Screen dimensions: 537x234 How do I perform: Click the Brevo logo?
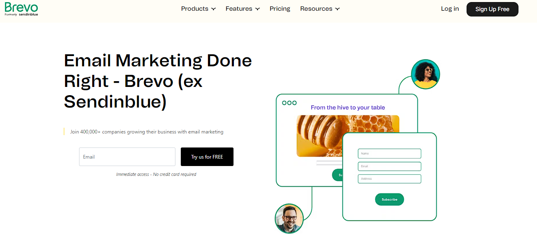point(21,9)
